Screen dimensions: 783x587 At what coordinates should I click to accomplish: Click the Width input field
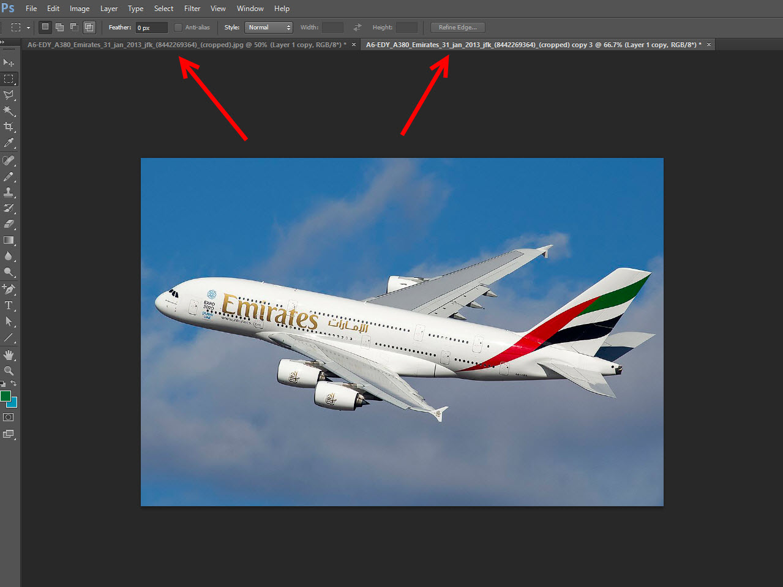(x=332, y=28)
